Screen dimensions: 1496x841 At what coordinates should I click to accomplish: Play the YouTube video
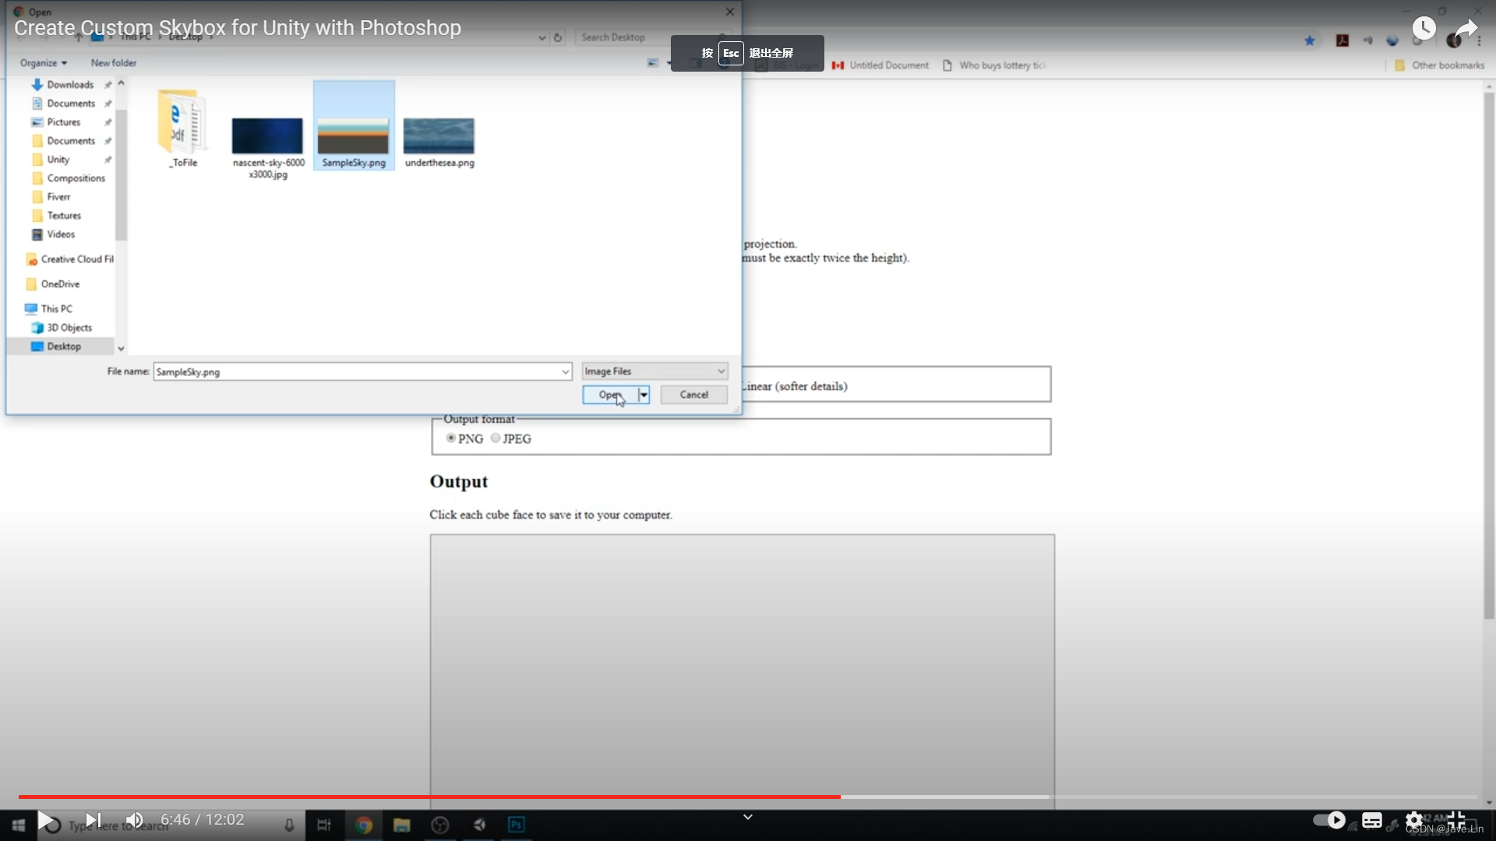(46, 820)
